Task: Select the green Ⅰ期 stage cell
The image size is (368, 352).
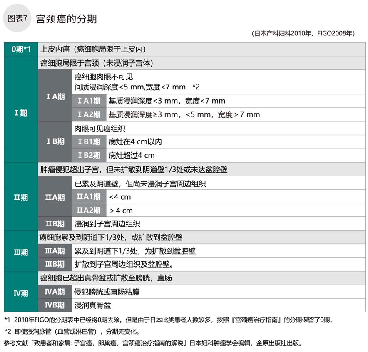Action: pyautogui.click(x=21, y=113)
